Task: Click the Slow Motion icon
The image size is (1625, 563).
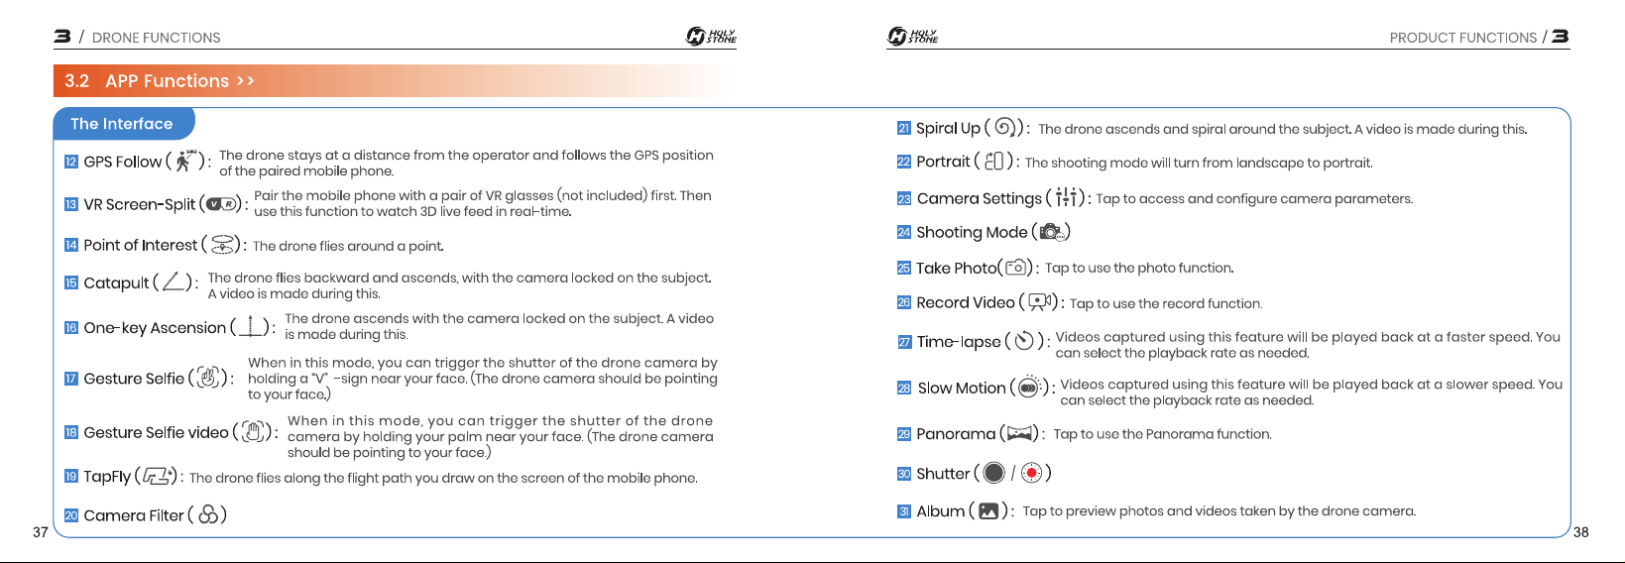Action: coord(1029,388)
